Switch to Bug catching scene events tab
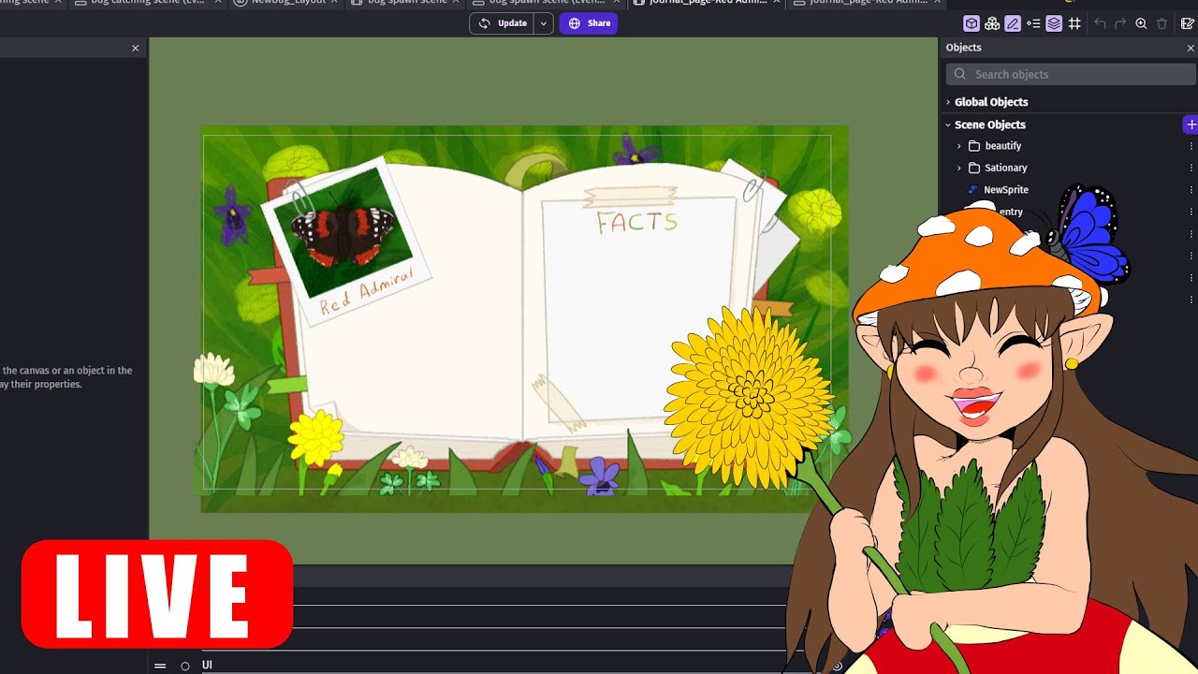 coord(147,2)
